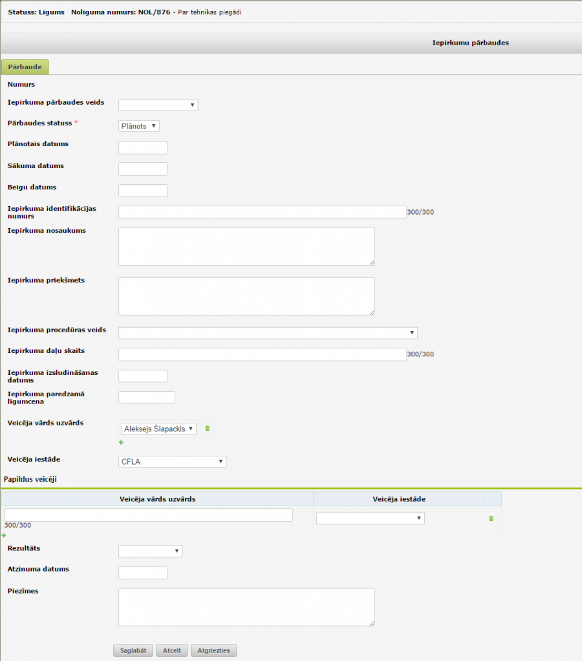Focus the Plānotais datums field

tap(143, 147)
